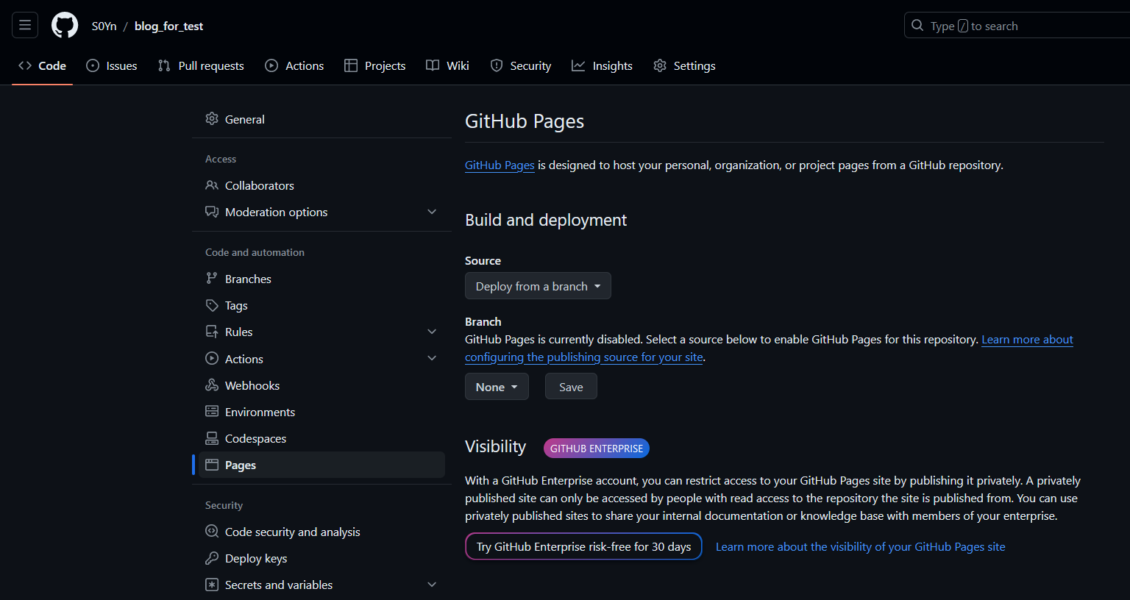Open Codespaces settings
The width and height of the screenshot is (1130, 600).
click(x=321, y=438)
